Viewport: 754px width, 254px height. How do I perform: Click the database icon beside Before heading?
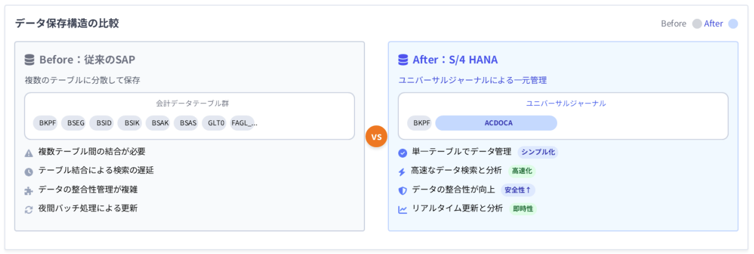click(x=29, y=60)
